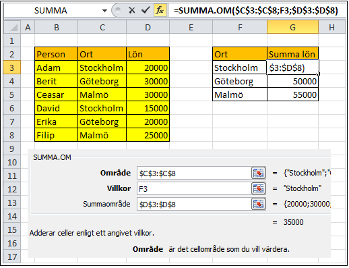Click the Ort header cell in column F
Screen dimensions: 349x268
(x=240, y=54)
